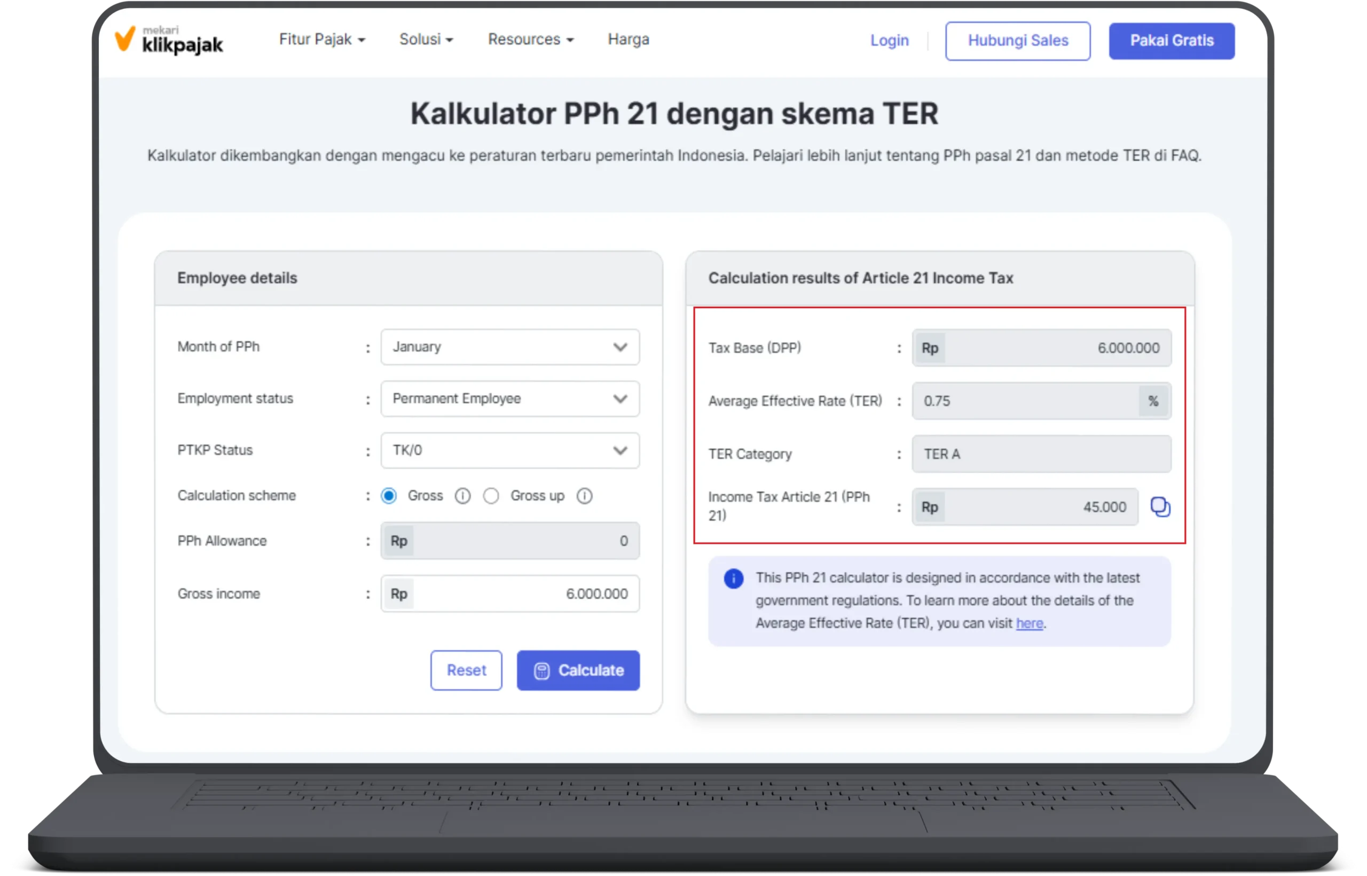The width and height of the screenshot is (1367, 876).
Task: Click the info icon in the regulation notice box
Action: coord(734,578)
